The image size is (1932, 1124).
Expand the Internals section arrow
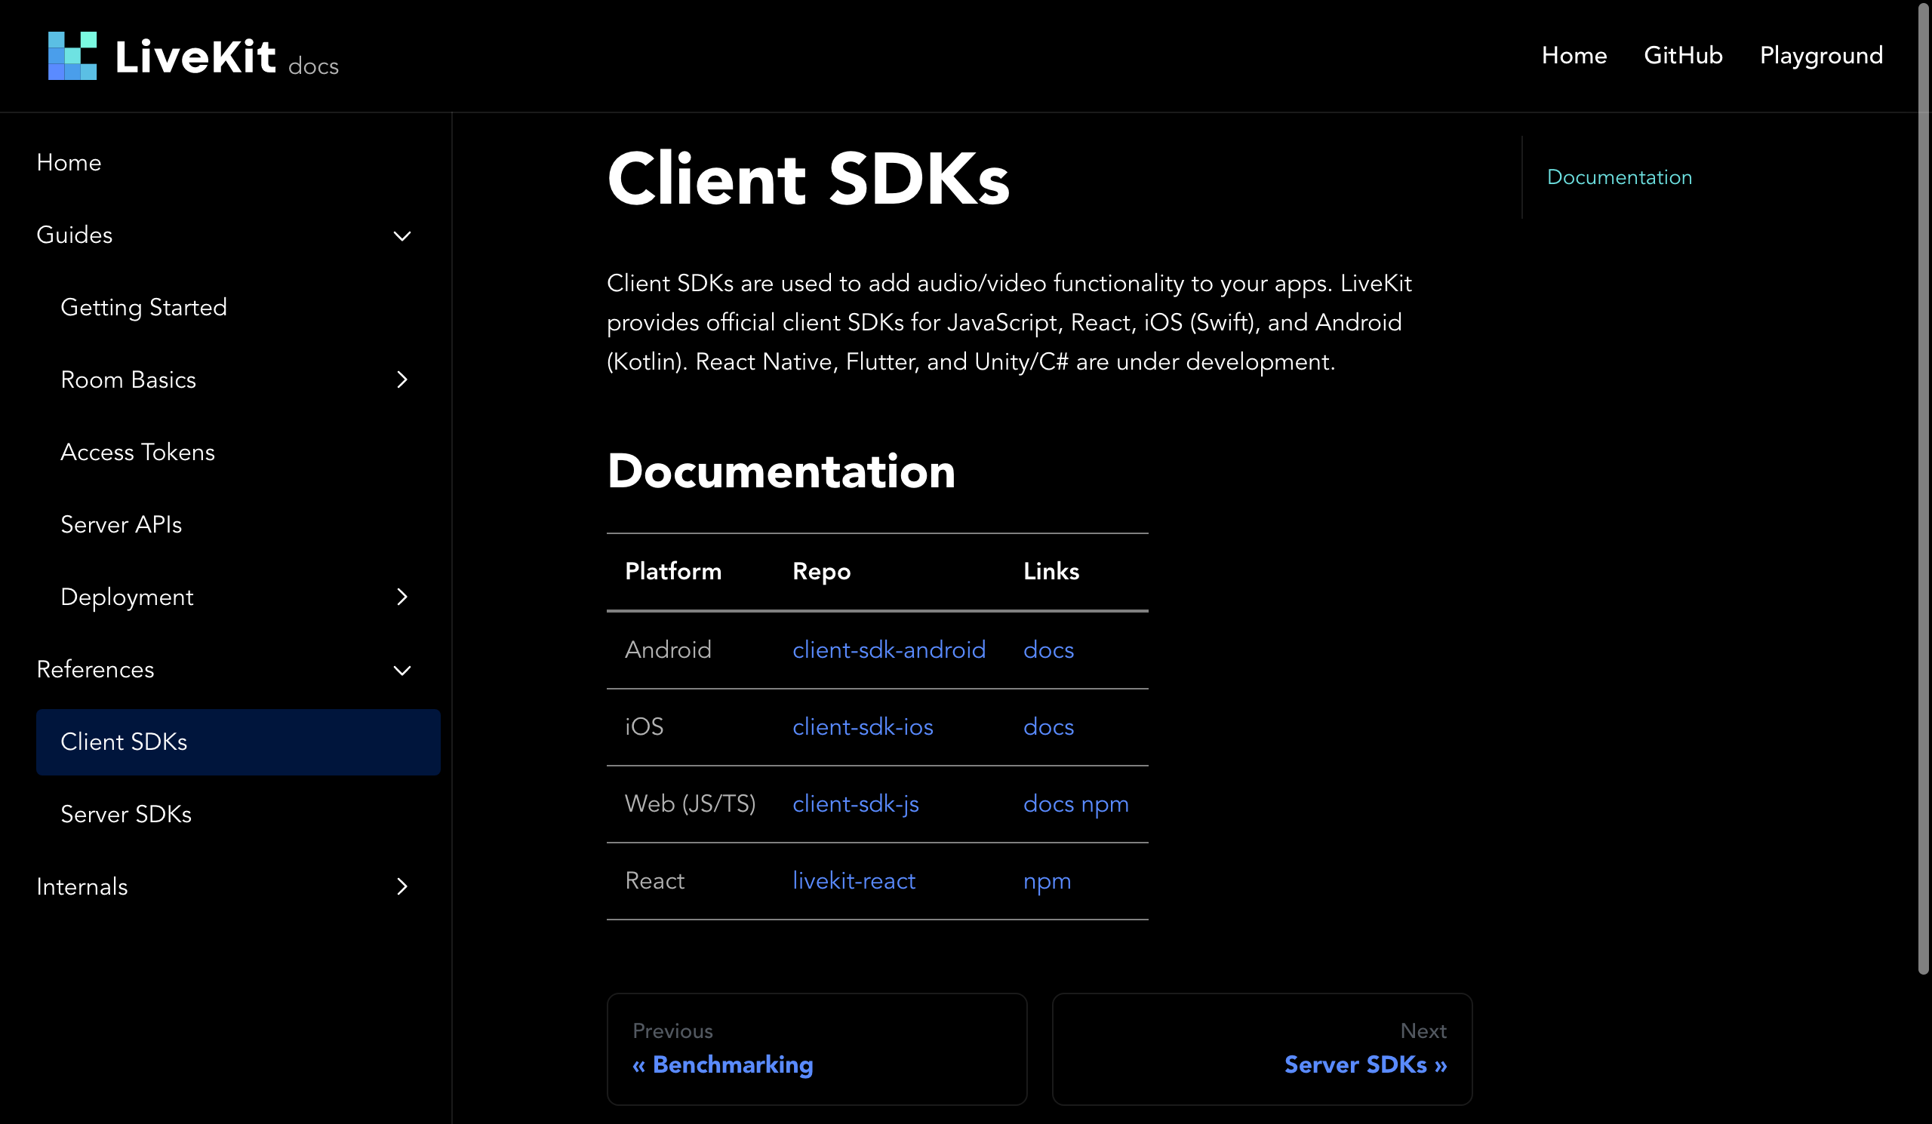coord(401,886)
